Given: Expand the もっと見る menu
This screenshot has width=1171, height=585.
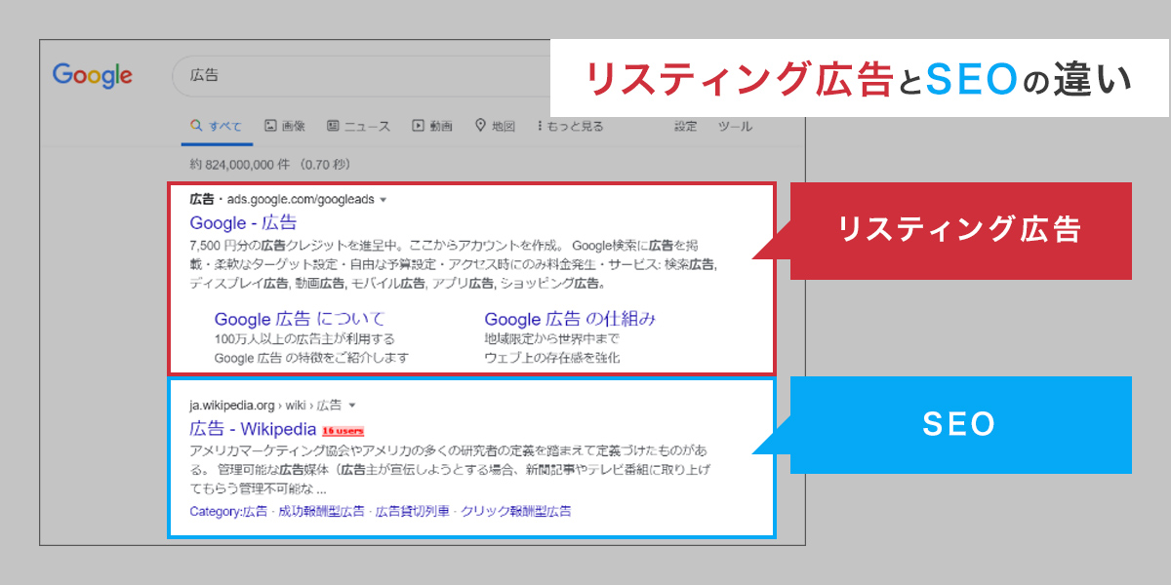Looking at the screenshot, I should coord(570,126).
